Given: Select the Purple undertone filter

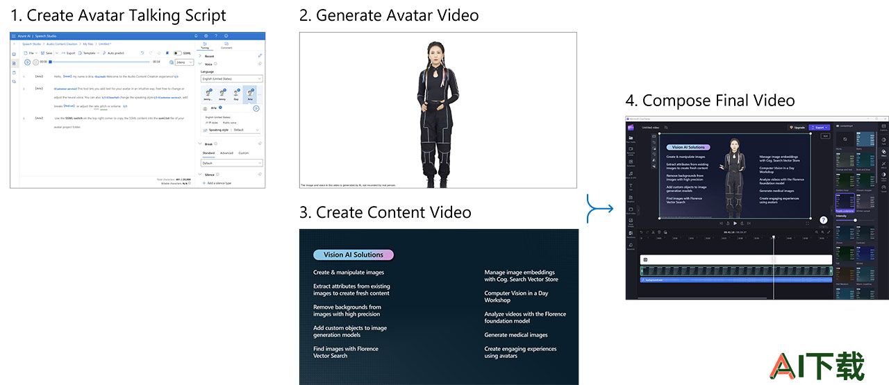Looking at the screenshot, I should pyautogui.click(x=845, y=203).
